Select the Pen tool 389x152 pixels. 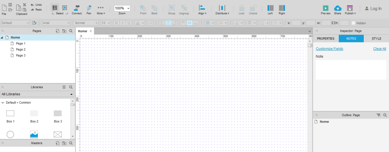(89, 8)
